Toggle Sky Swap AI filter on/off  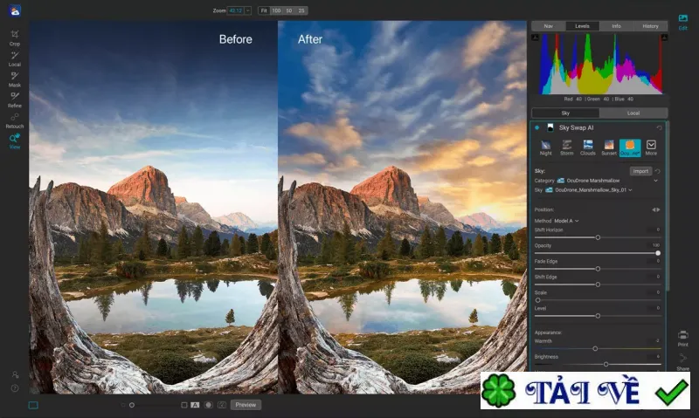pyautogui.click(x=536, y=127)
